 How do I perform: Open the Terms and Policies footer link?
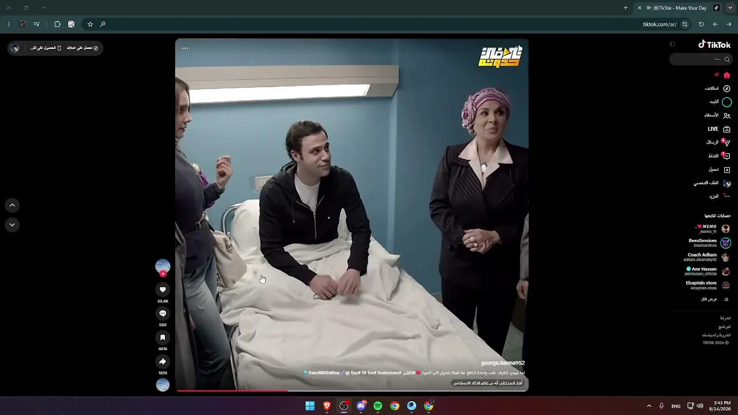point(716,335)
